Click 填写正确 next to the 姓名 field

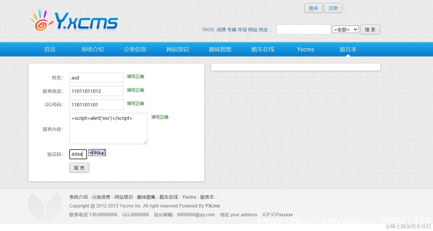(x=135, y=77)
